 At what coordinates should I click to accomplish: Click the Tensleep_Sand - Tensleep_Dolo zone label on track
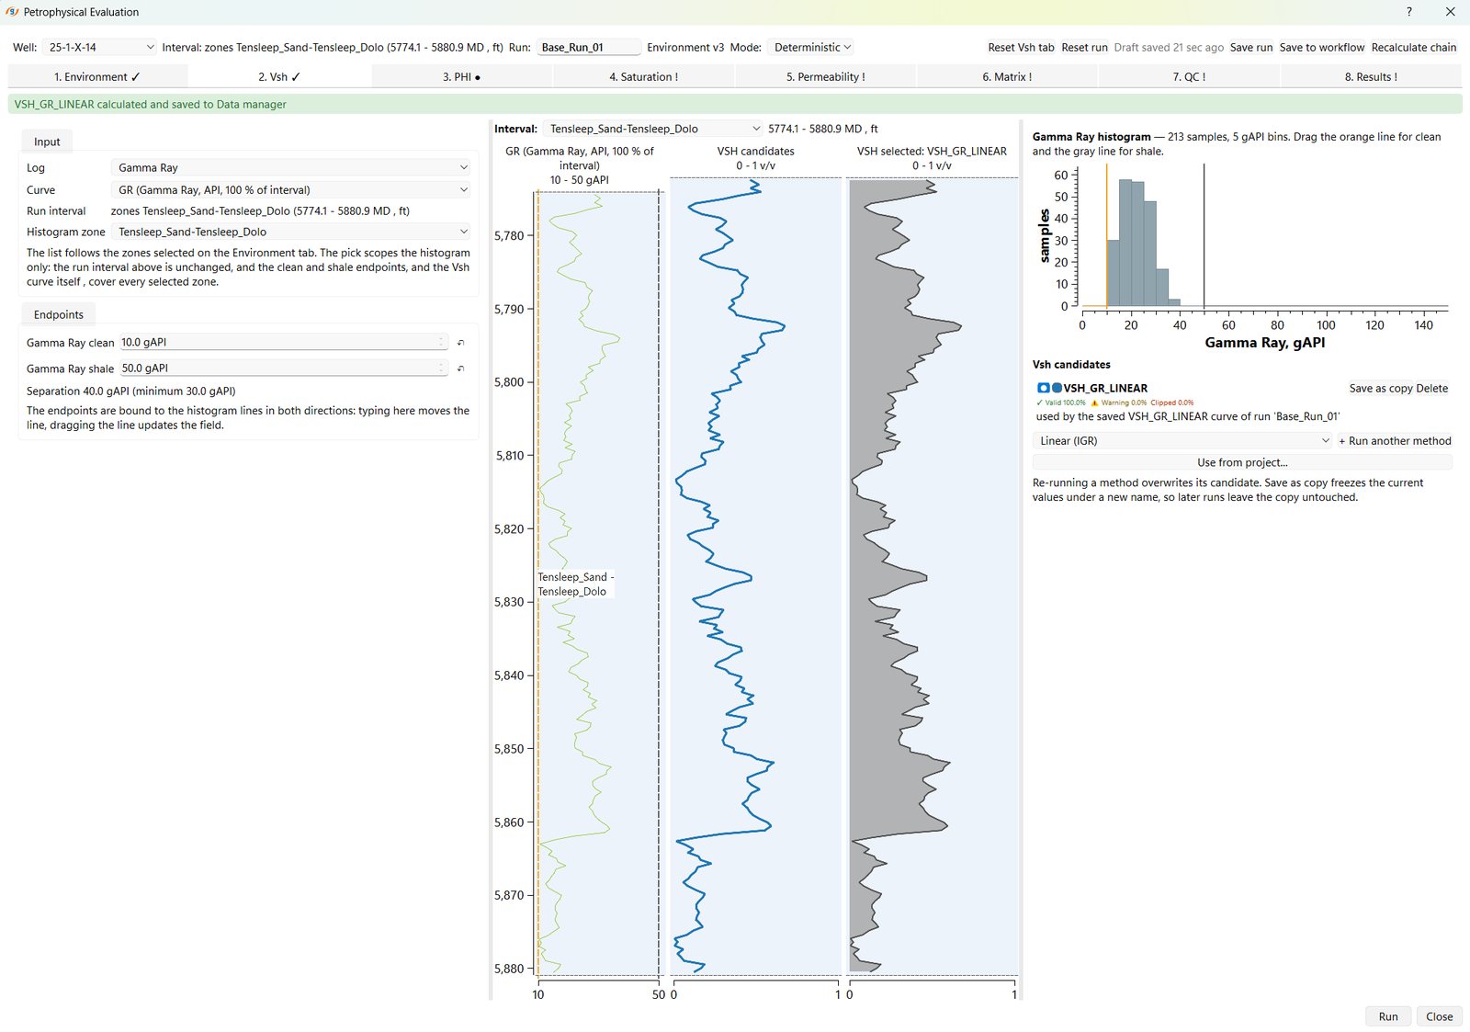(575, 584)
